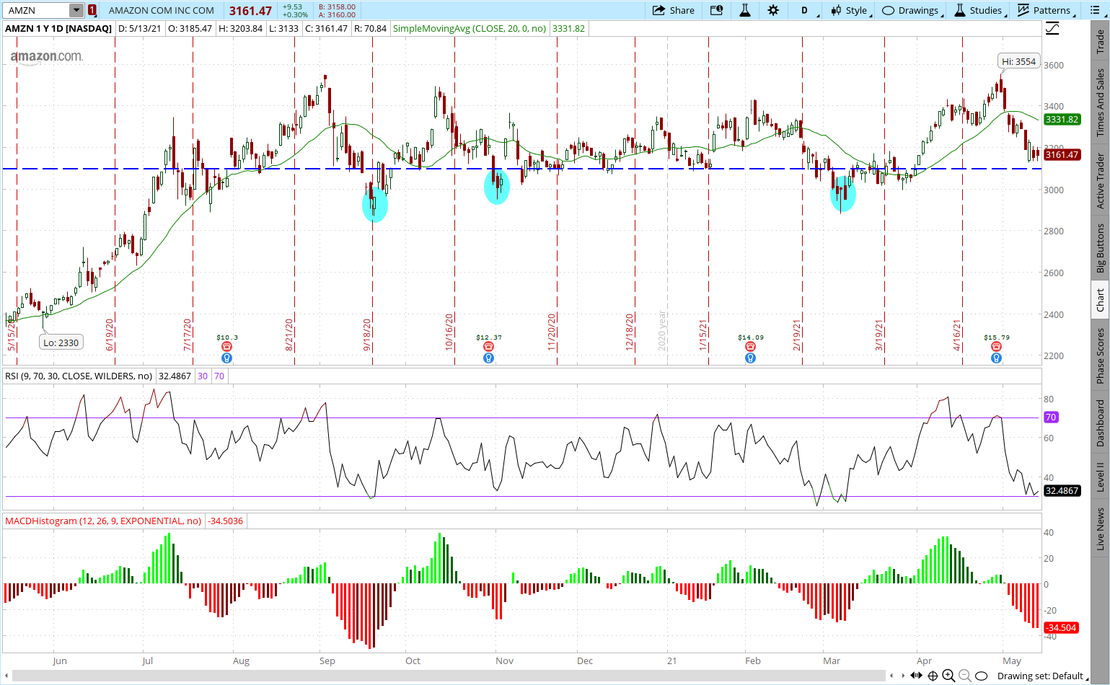
Task: Open the Drawings dropdown menu
Action: (x=912, y=10)
